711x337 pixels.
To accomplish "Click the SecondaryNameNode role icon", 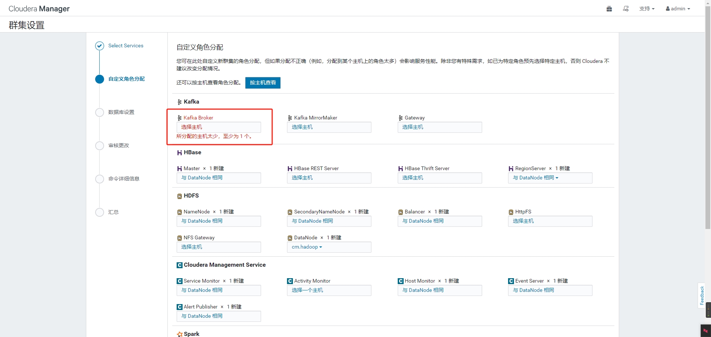I will tap(290, 212).
